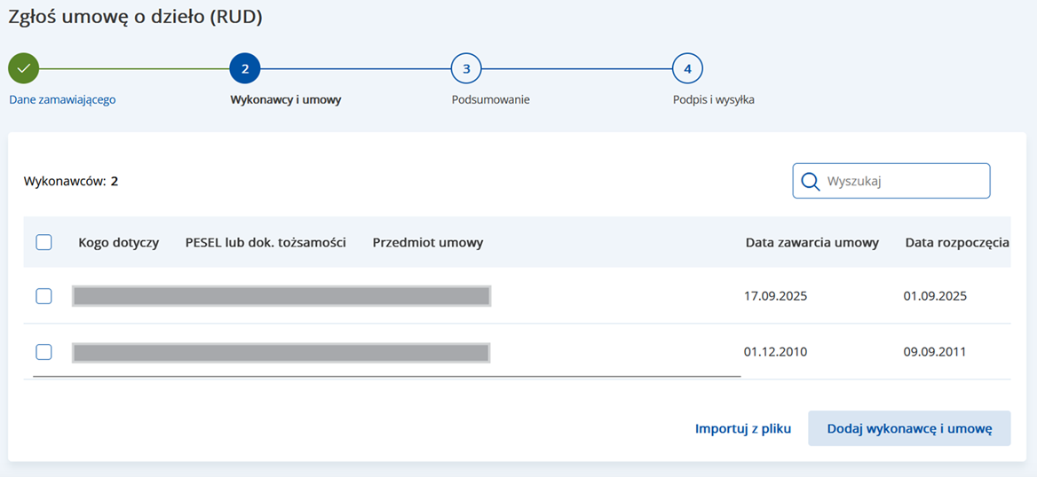This screenshot has height=477, width=1037.
Task: Click the step 2 numbered circle
Action: [244, 68]
